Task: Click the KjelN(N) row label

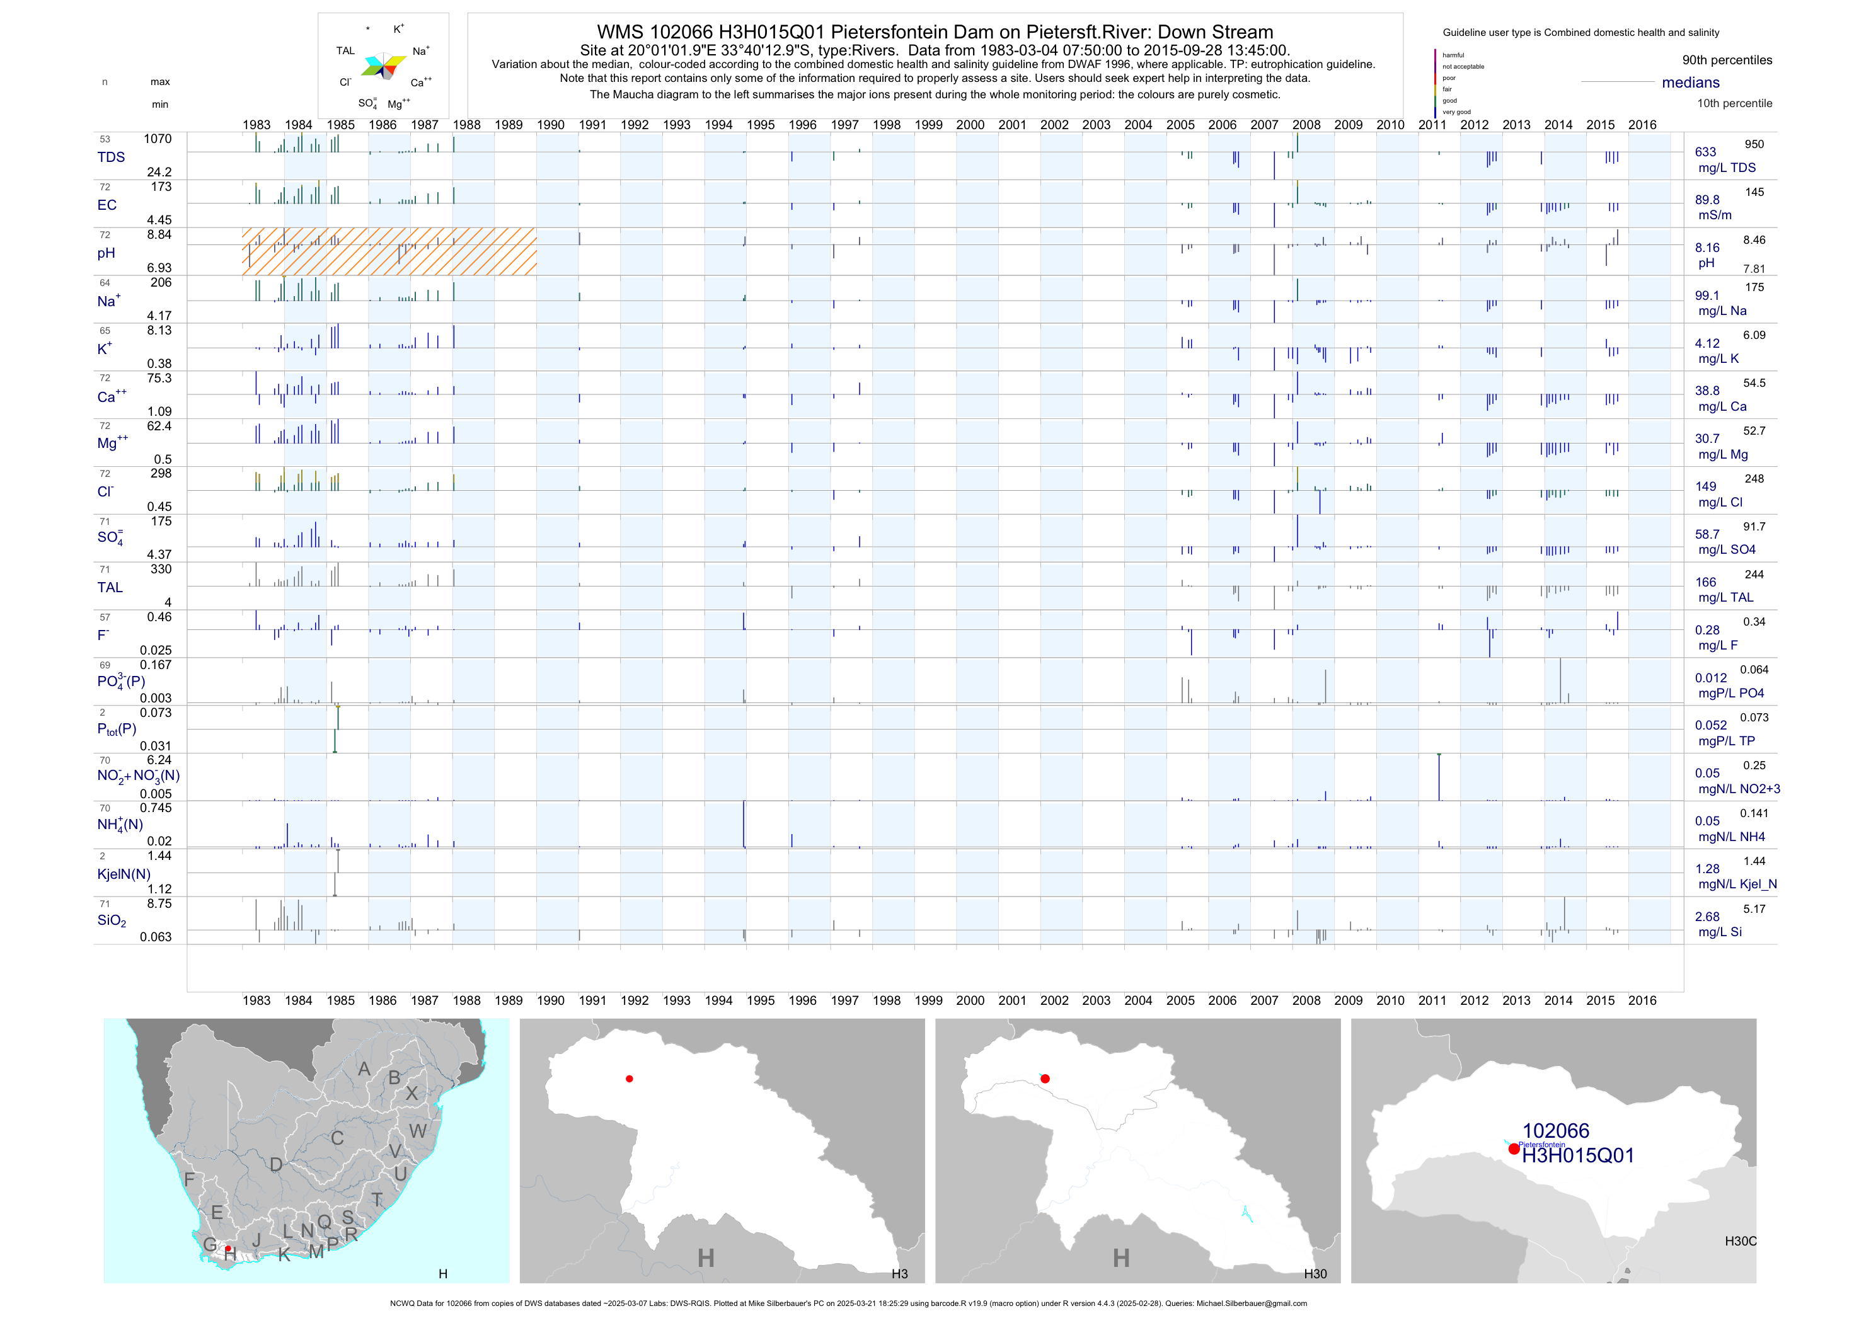Action: [x=124, y=874]
